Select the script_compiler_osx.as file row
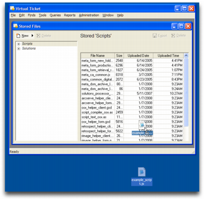 pyautogui.click(x=132, y=112)
